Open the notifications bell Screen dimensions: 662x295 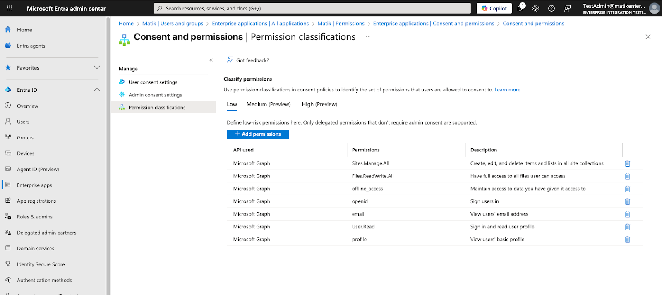[x=520, y=8]
